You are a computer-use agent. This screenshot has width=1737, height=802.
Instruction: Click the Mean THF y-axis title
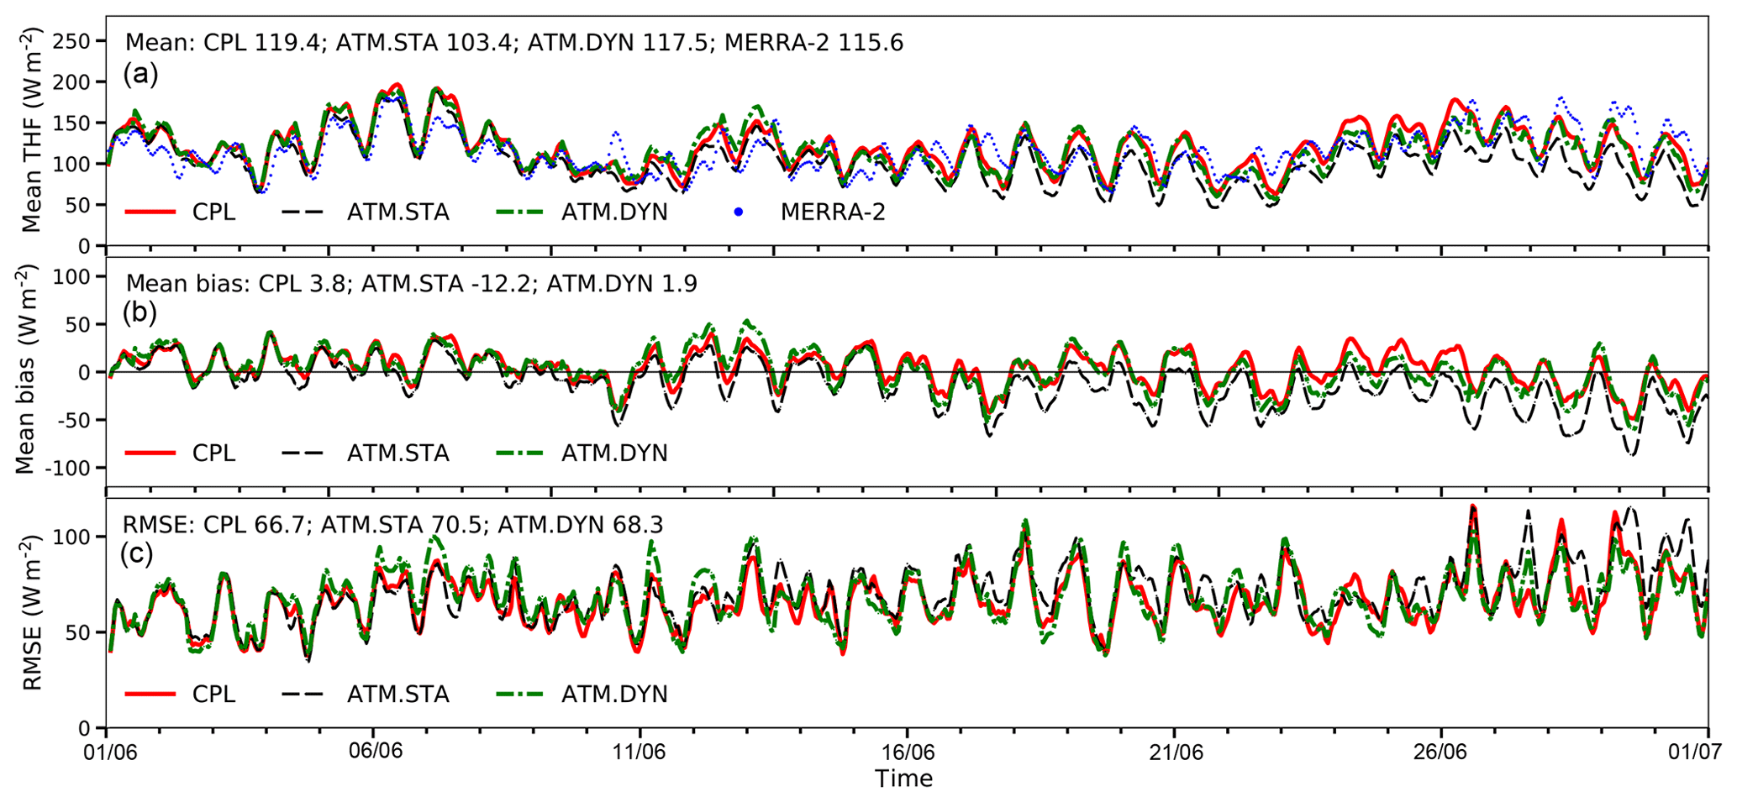[32, 130]
